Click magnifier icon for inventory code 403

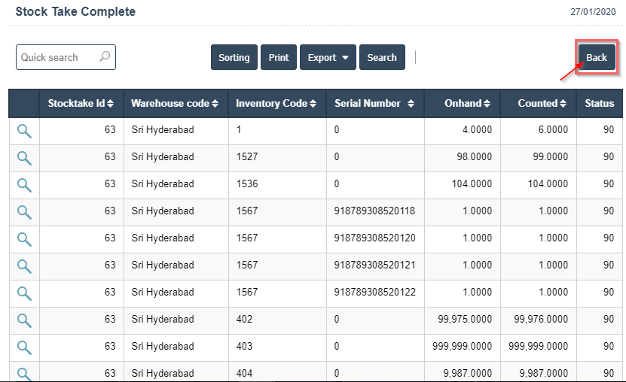(24, 347)
